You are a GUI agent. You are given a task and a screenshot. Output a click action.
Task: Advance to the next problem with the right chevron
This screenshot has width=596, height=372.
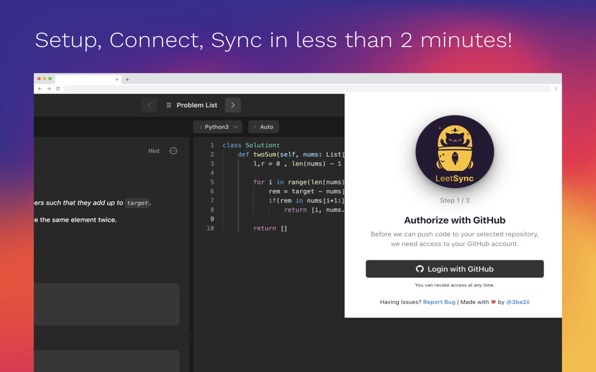click(232, 105)
